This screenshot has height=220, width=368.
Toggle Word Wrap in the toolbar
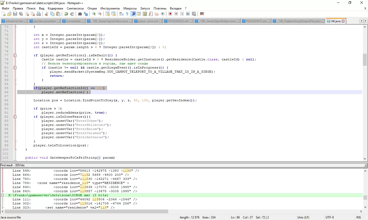(121, 14)
